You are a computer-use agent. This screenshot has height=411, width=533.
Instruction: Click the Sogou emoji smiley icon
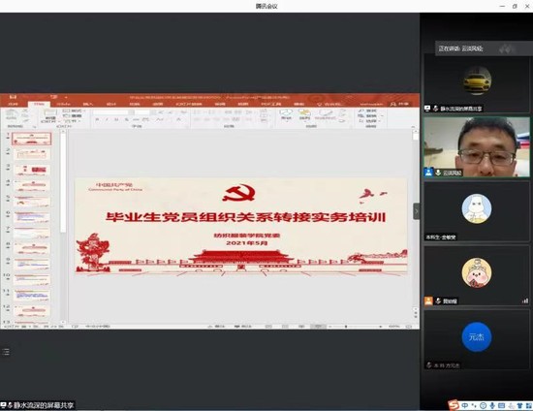[x=483, y=405]
